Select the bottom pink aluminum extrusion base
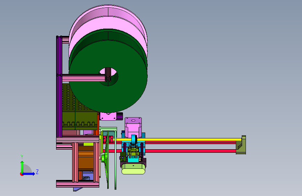The height and width of the screenshot is (196, 302). click(x=78, y=184)
